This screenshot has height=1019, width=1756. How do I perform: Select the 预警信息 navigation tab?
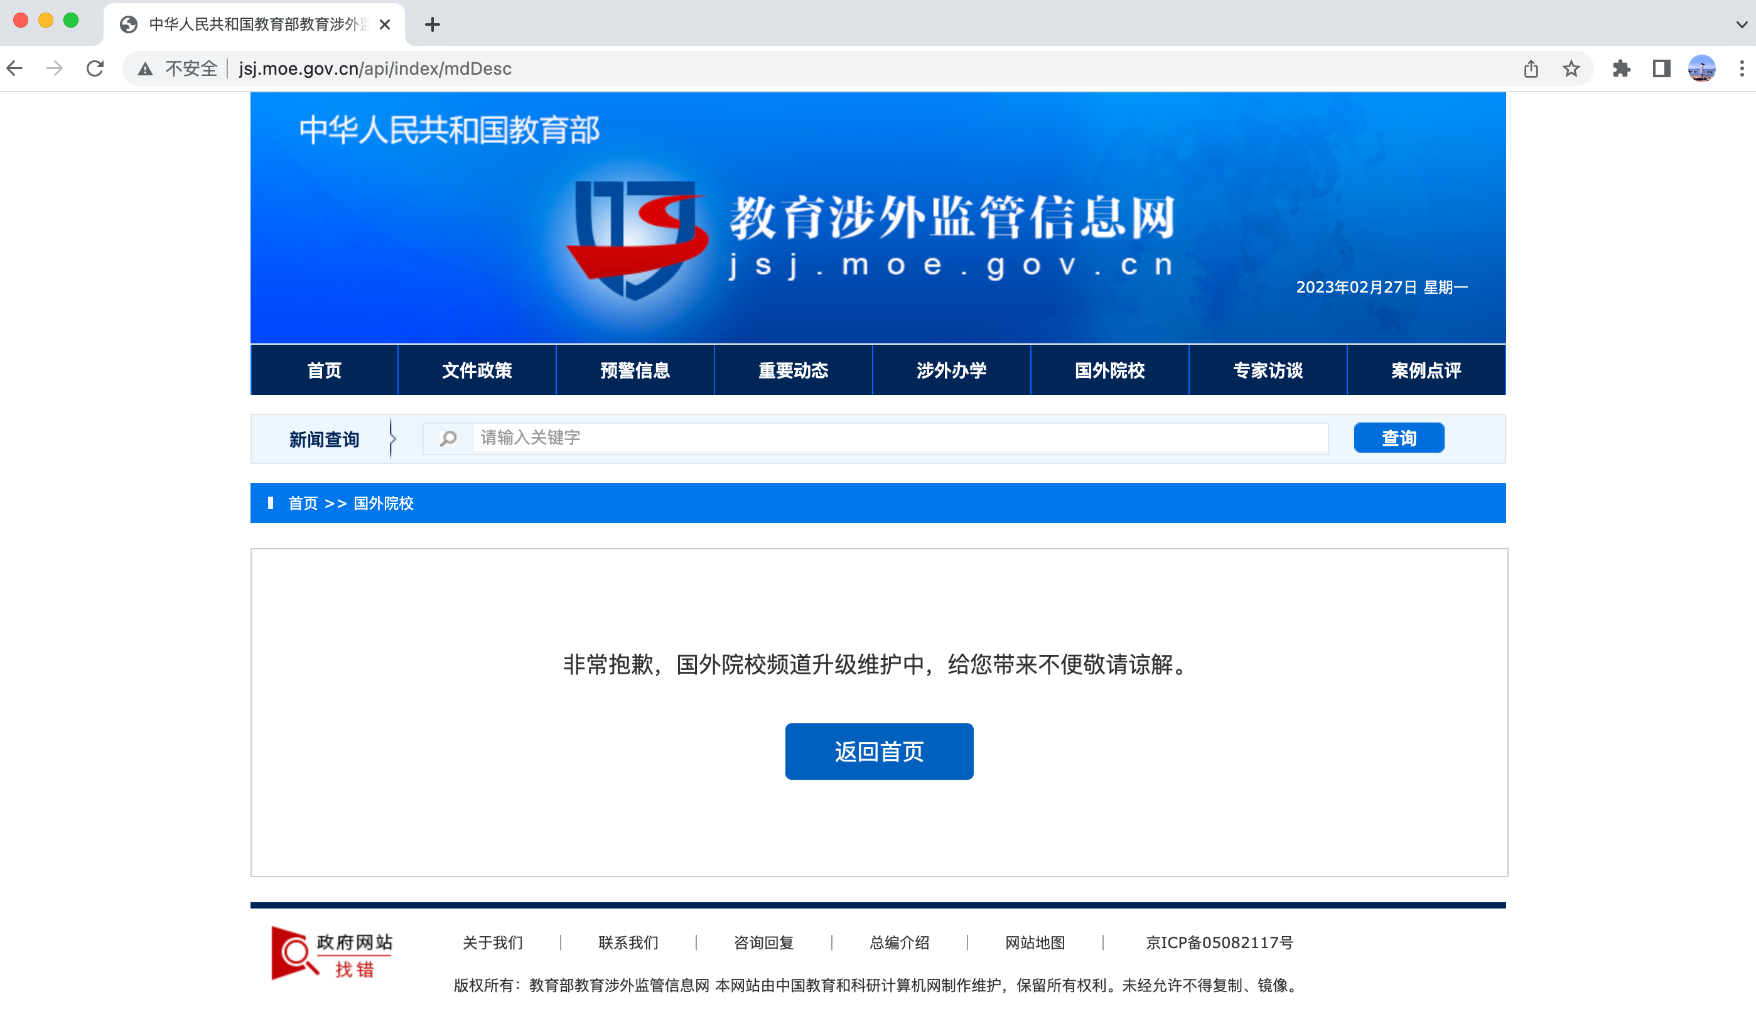pos(635,370)
